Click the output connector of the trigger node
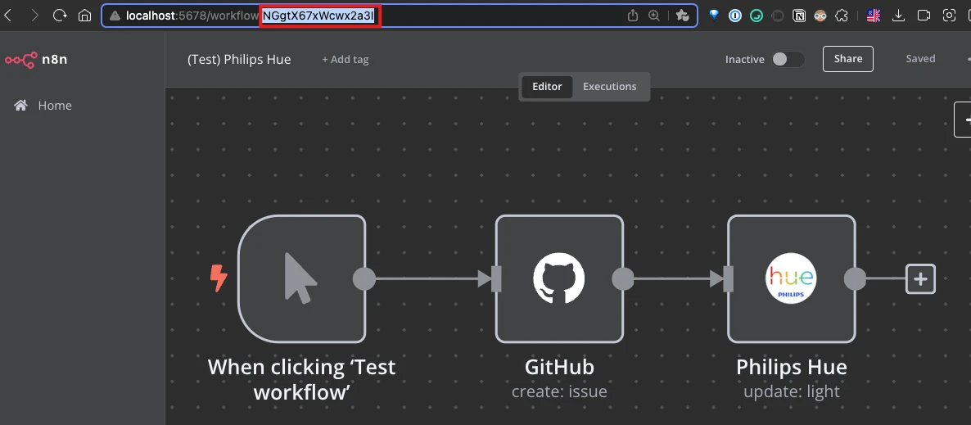The image size is (971, 425). click(364, 278)
